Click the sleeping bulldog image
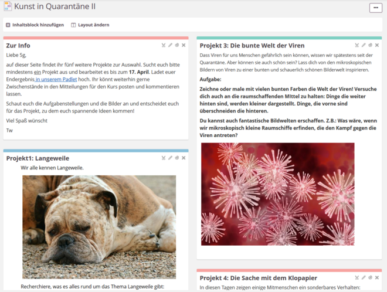The image size is (387, 292). (99, 226)
